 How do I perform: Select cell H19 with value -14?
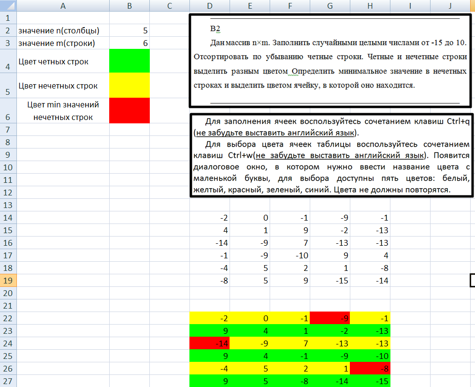coord(370,281)
